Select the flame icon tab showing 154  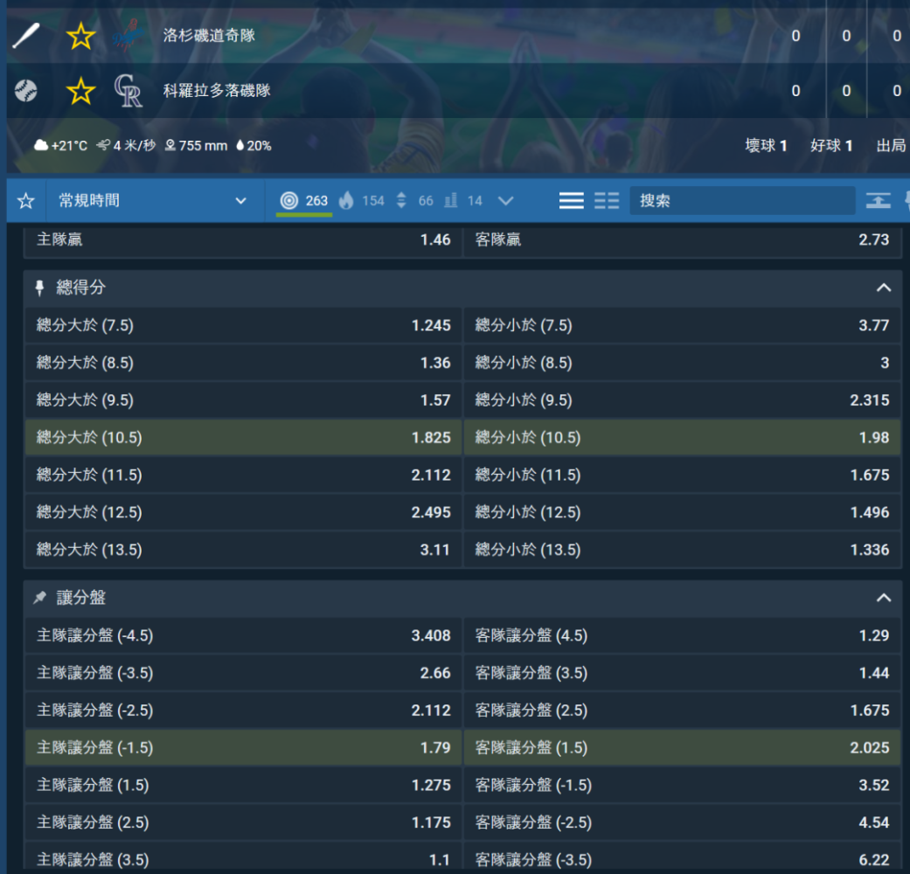tap(361, 201)
